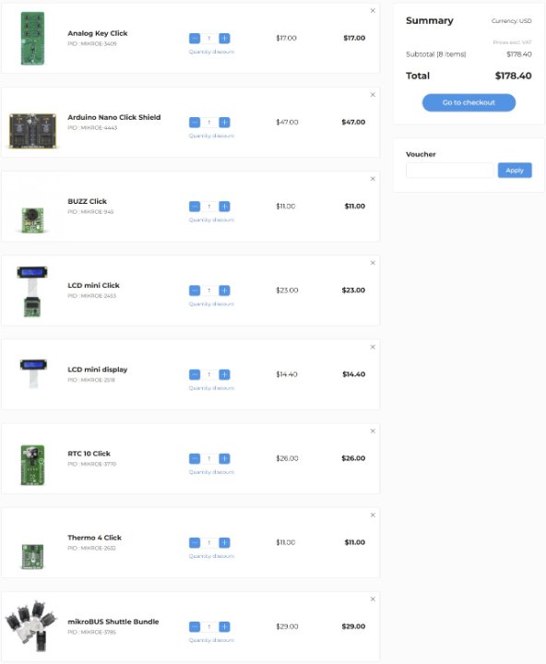Increase quantity of Analog Key Click
Image resolution: width=546 pixels, height=664 pixels.
tap(224, 39)
